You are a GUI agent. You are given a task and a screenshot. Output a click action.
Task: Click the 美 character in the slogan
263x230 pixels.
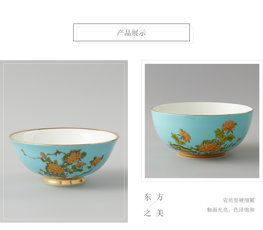tap(159, 213)
